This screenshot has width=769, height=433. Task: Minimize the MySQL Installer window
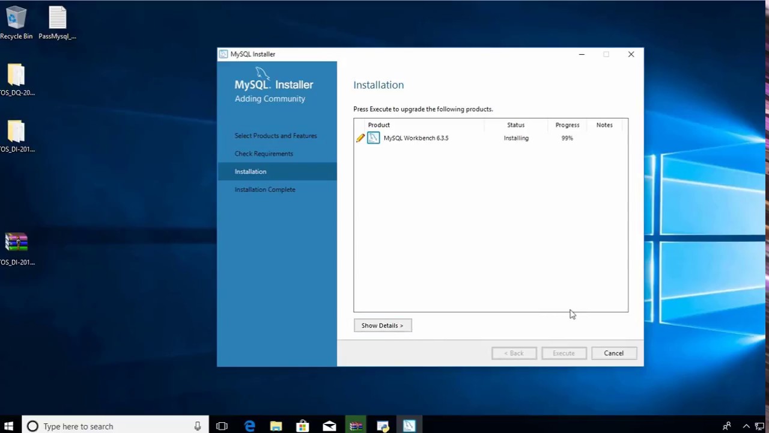[x=582, y=55]
